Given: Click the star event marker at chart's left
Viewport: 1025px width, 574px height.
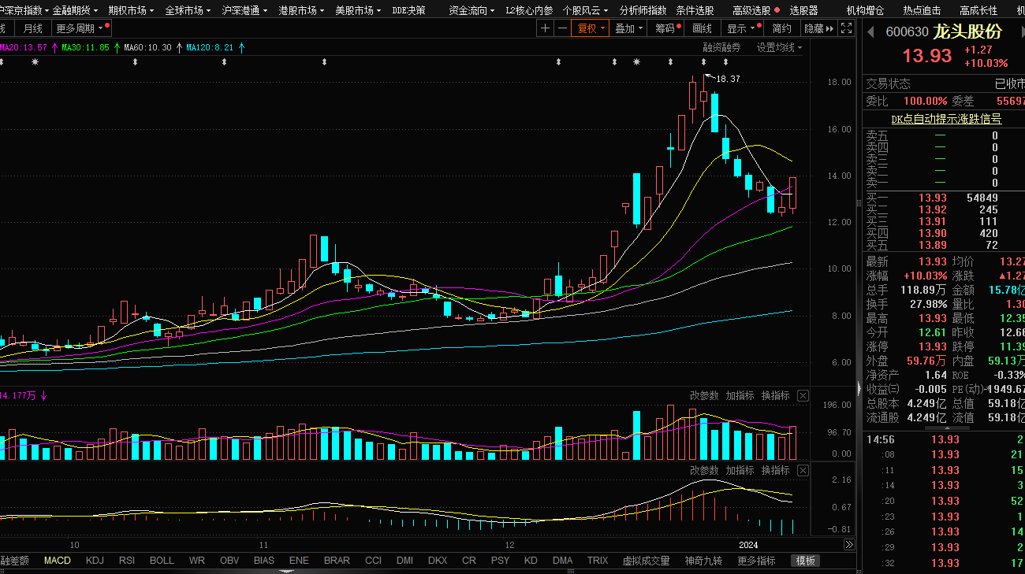Looking at the screenshot, I should (x=35, y=61).
